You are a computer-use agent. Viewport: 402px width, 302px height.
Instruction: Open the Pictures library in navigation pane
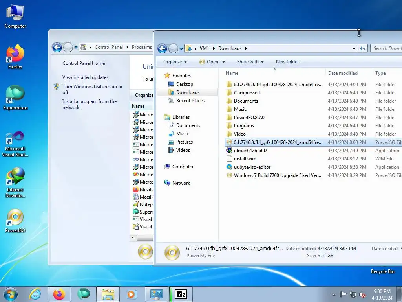pyautogui.click(x=184, y=142)
